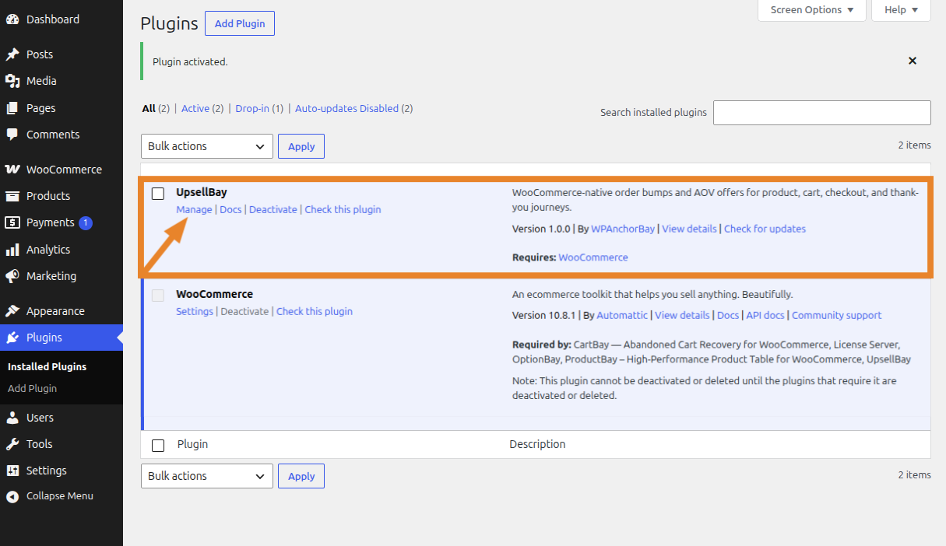Click WooCommerce Check this plugin link

pos(315,311)
